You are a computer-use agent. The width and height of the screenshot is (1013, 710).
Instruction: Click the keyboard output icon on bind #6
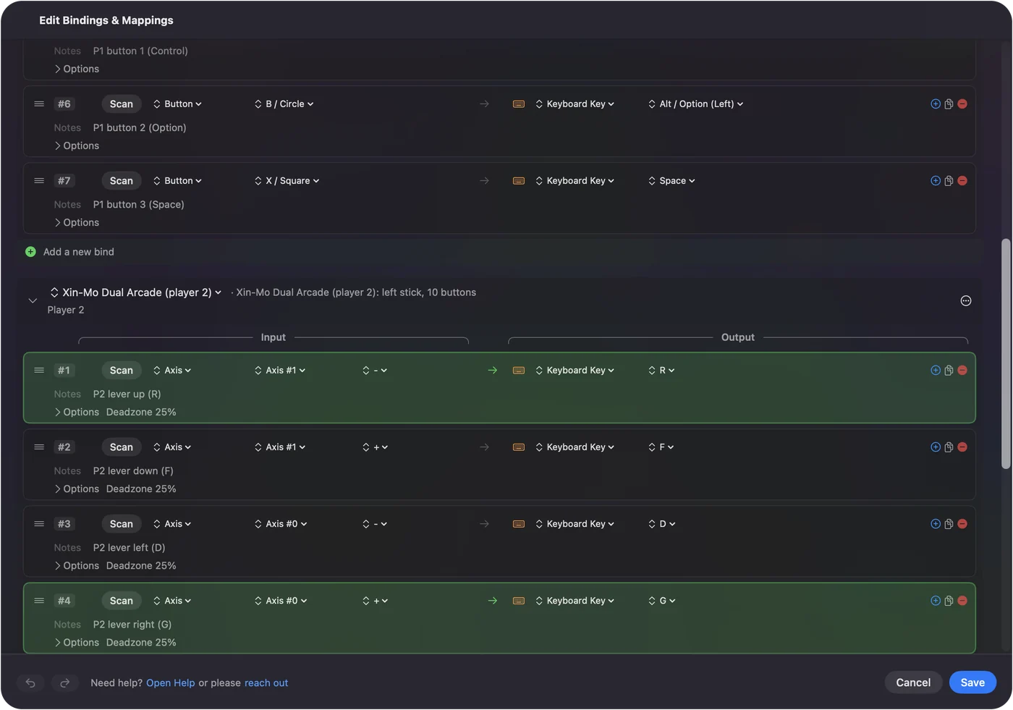click(519, 104)
